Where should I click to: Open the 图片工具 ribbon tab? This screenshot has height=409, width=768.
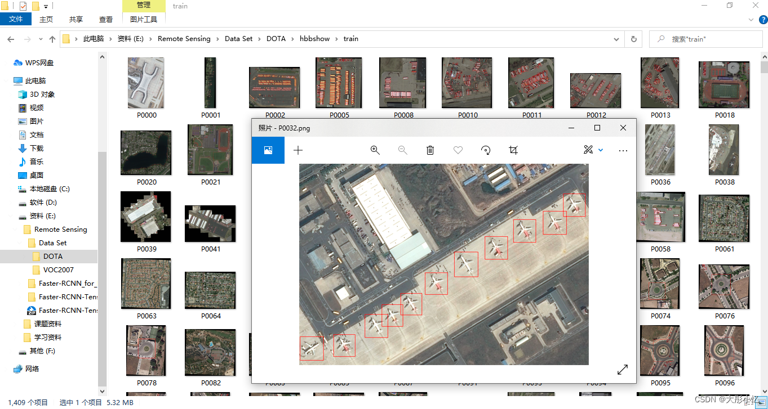(x=144, y=19)
